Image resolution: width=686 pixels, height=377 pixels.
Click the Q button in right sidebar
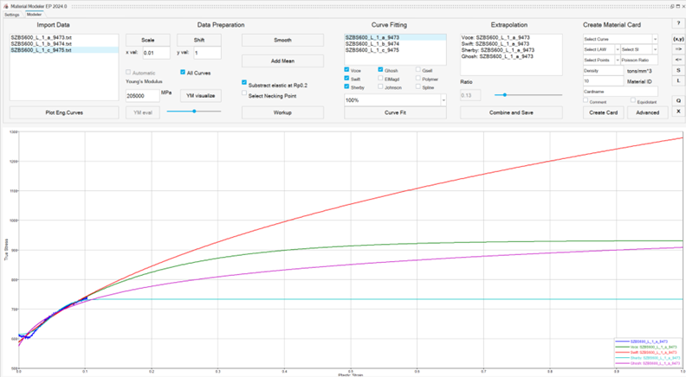(676, 100)
